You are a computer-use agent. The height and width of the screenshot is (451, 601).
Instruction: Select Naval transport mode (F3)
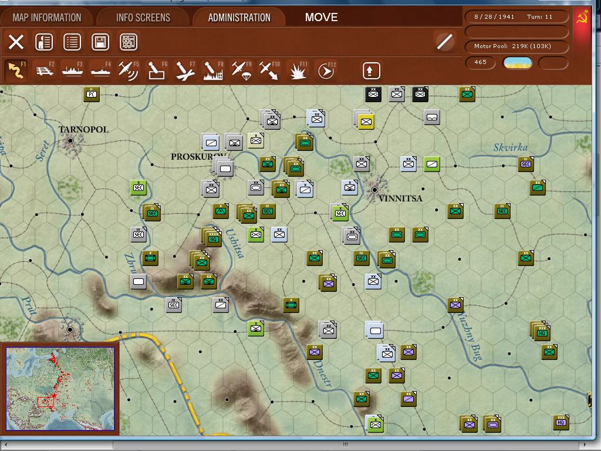(x=73, y=70)
